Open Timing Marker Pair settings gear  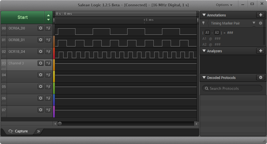(261, 23)
